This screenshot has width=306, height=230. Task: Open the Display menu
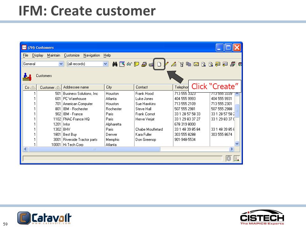38,55
